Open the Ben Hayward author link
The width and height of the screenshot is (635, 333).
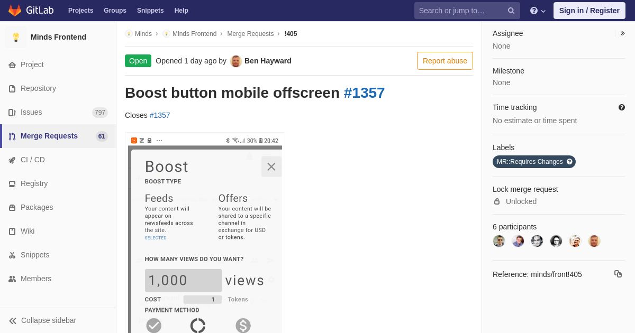(x=268, y=61)
